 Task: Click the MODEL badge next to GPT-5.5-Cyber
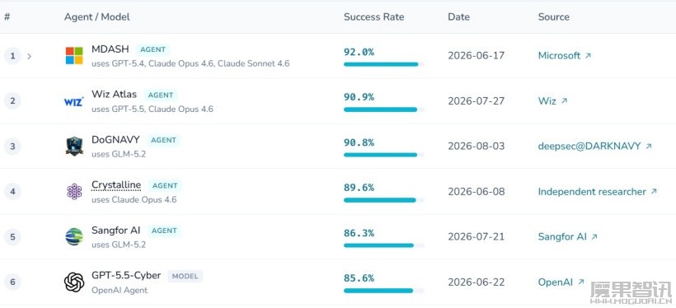tap(185, 276)
